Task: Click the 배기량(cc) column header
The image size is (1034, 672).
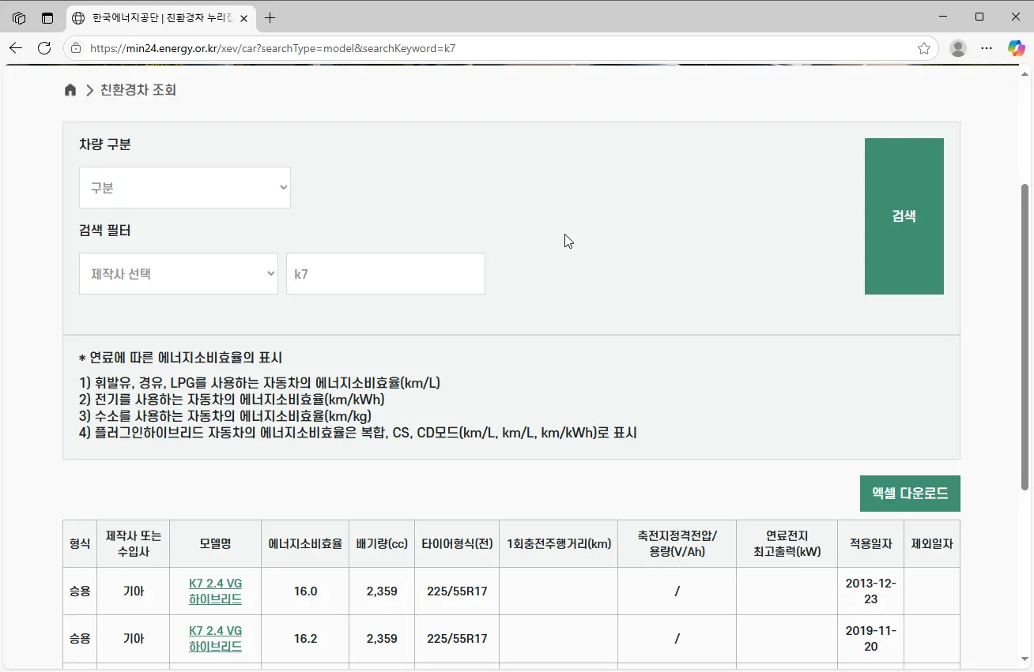Action: 382,544
